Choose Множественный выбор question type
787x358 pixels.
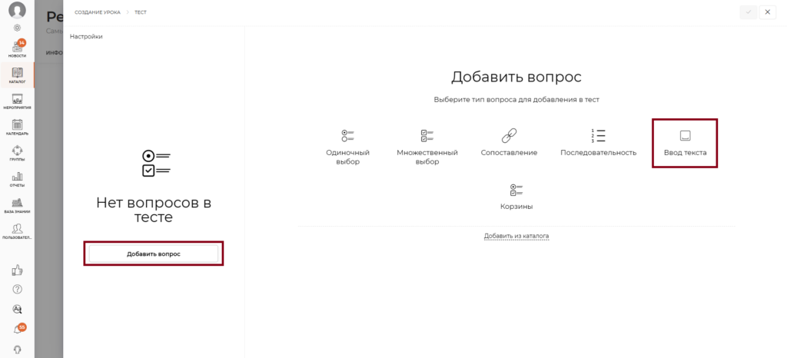(x=427, y=147)
